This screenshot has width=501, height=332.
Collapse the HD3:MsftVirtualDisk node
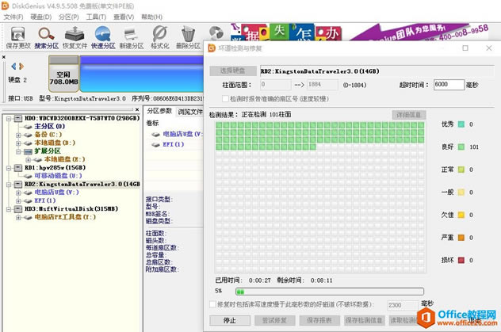9,209
